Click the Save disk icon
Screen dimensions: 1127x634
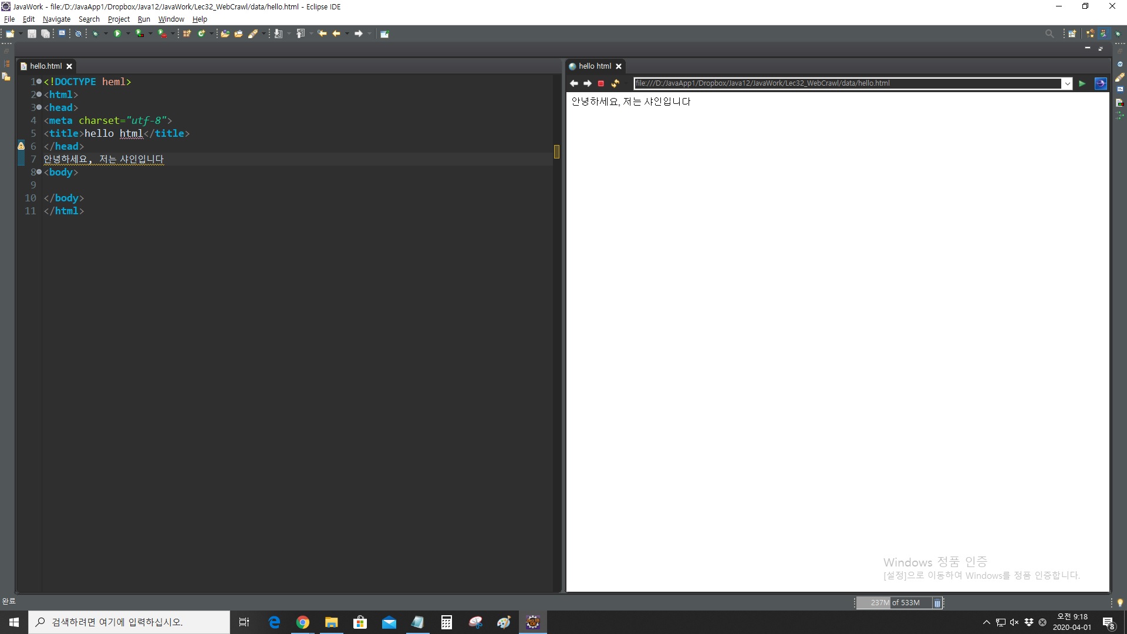click(32, 33)
